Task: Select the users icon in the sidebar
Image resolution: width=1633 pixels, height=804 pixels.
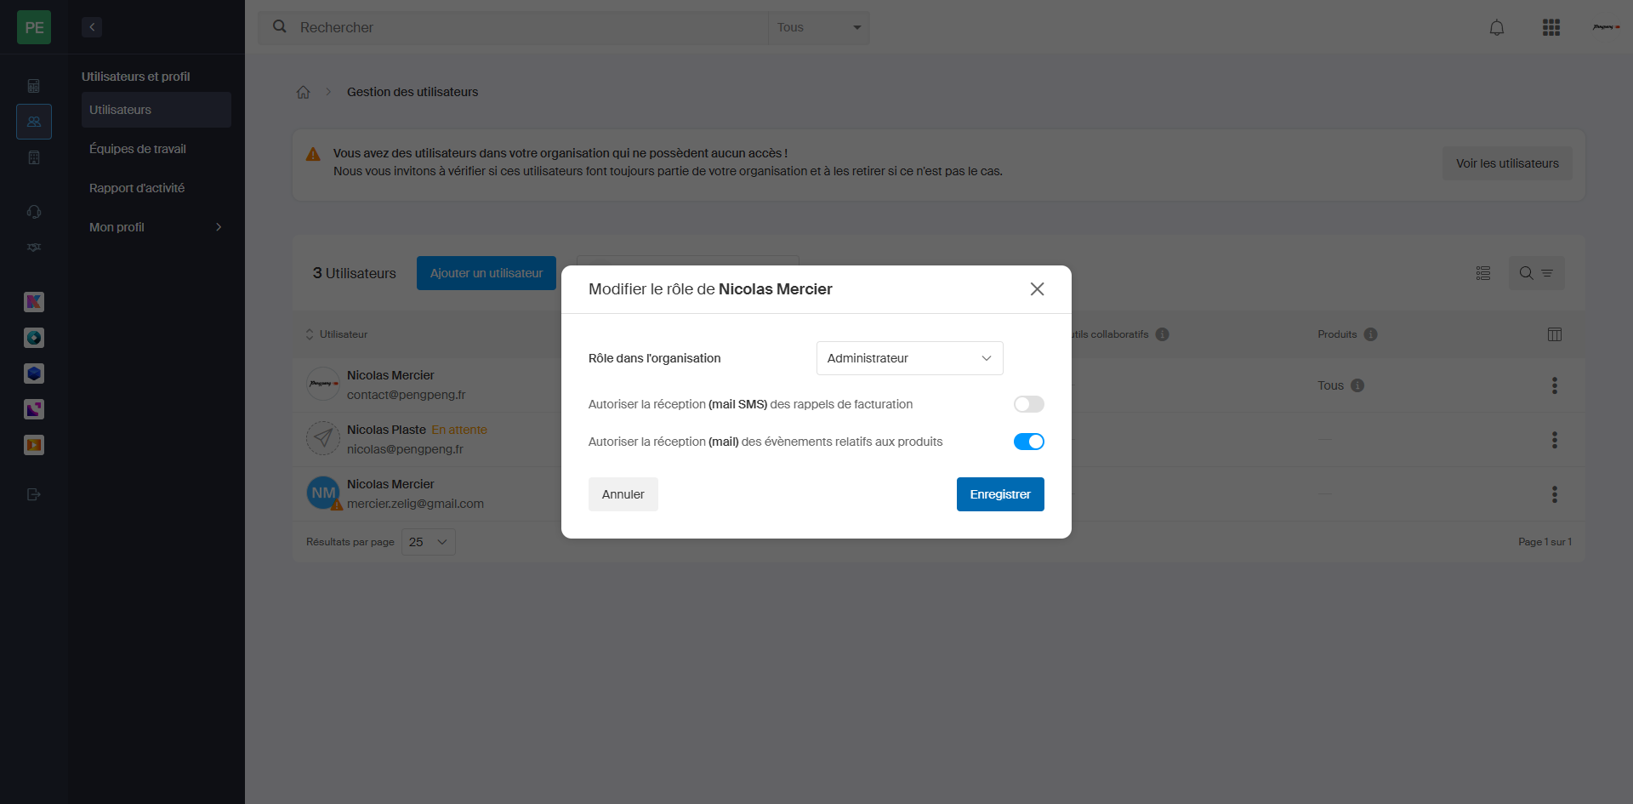Action: [x=34, y=122]
